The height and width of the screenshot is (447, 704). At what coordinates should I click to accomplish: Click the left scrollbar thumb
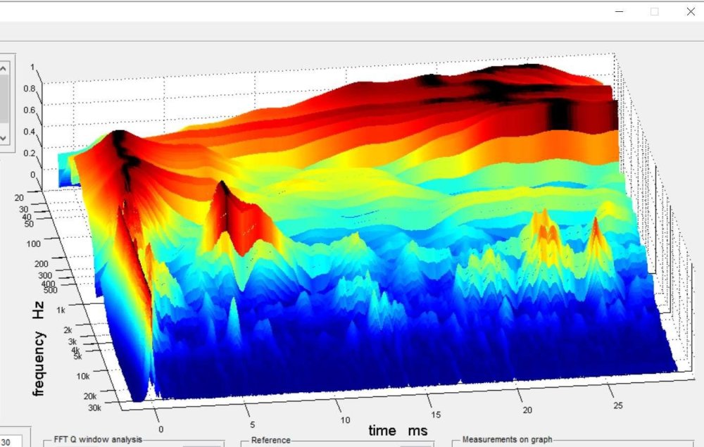pyautogui.click(x=4, y=99)
